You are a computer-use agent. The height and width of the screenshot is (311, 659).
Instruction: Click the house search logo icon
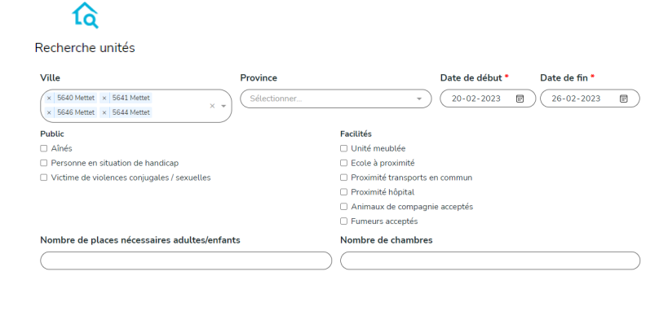(x=86, y=15)
